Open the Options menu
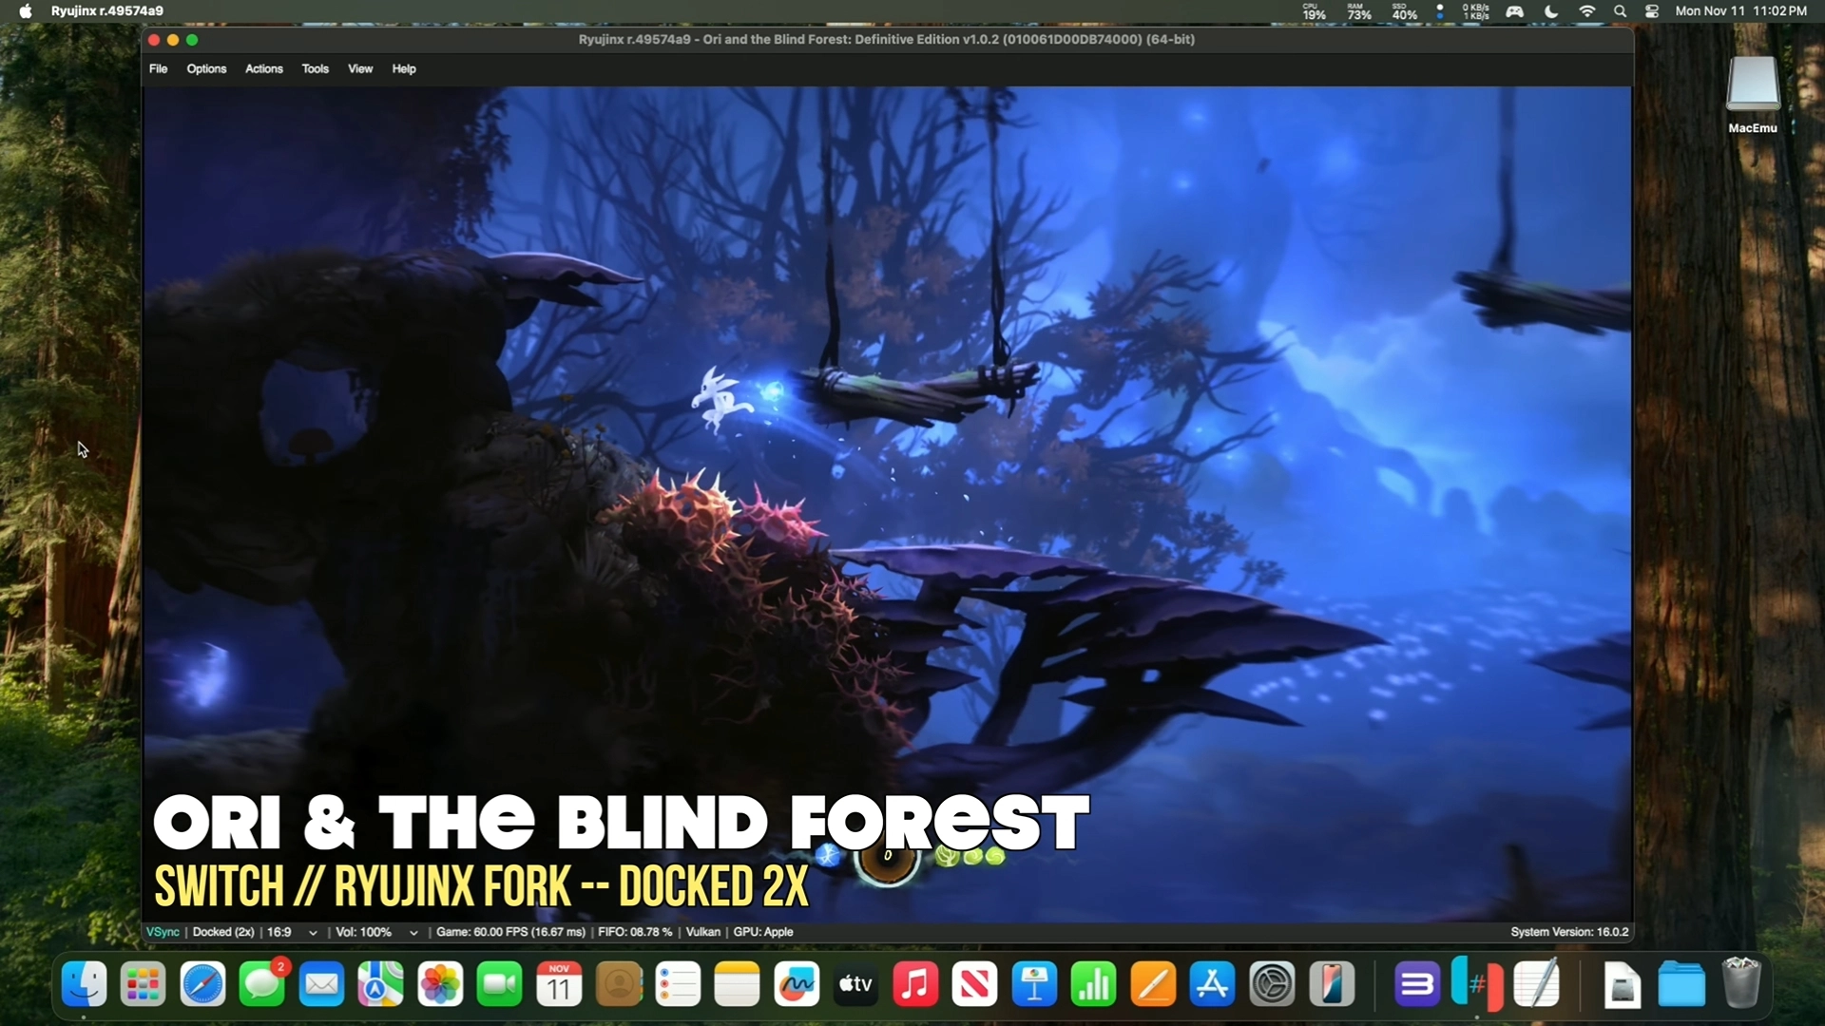 [206, 68]
